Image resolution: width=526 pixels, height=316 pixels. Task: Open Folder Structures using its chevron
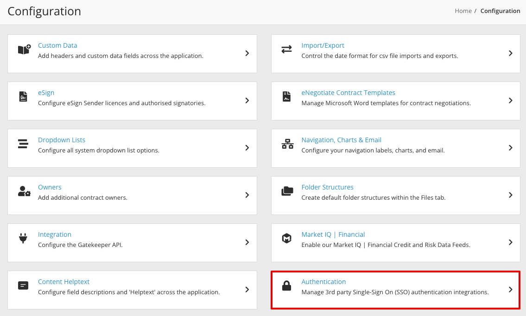[510, 195]
